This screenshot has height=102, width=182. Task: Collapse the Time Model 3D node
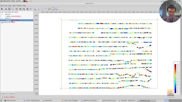click(x=1, y=12)
